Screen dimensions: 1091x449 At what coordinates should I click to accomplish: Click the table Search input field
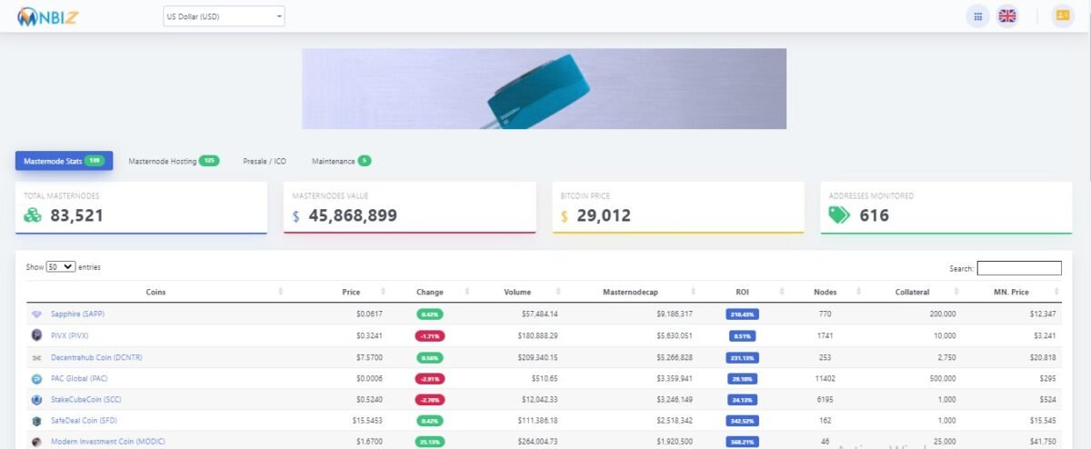1019,268
